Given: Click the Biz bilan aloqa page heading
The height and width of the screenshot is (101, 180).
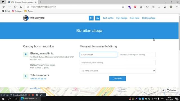Looking at the screenshot, I should [x=89, y=31].
